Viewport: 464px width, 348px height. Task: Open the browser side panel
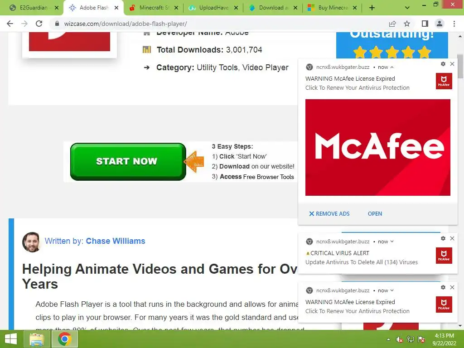[425, 24]
